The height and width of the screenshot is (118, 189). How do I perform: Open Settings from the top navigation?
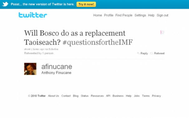pyautogui.click(x=140, y=15)
